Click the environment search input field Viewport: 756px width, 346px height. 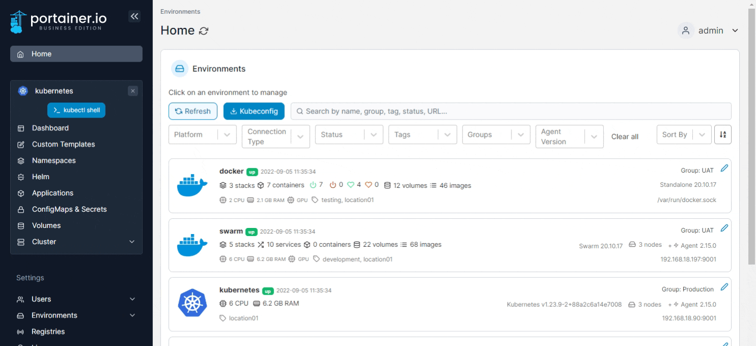pyautogui.click(x=510, y=111)
